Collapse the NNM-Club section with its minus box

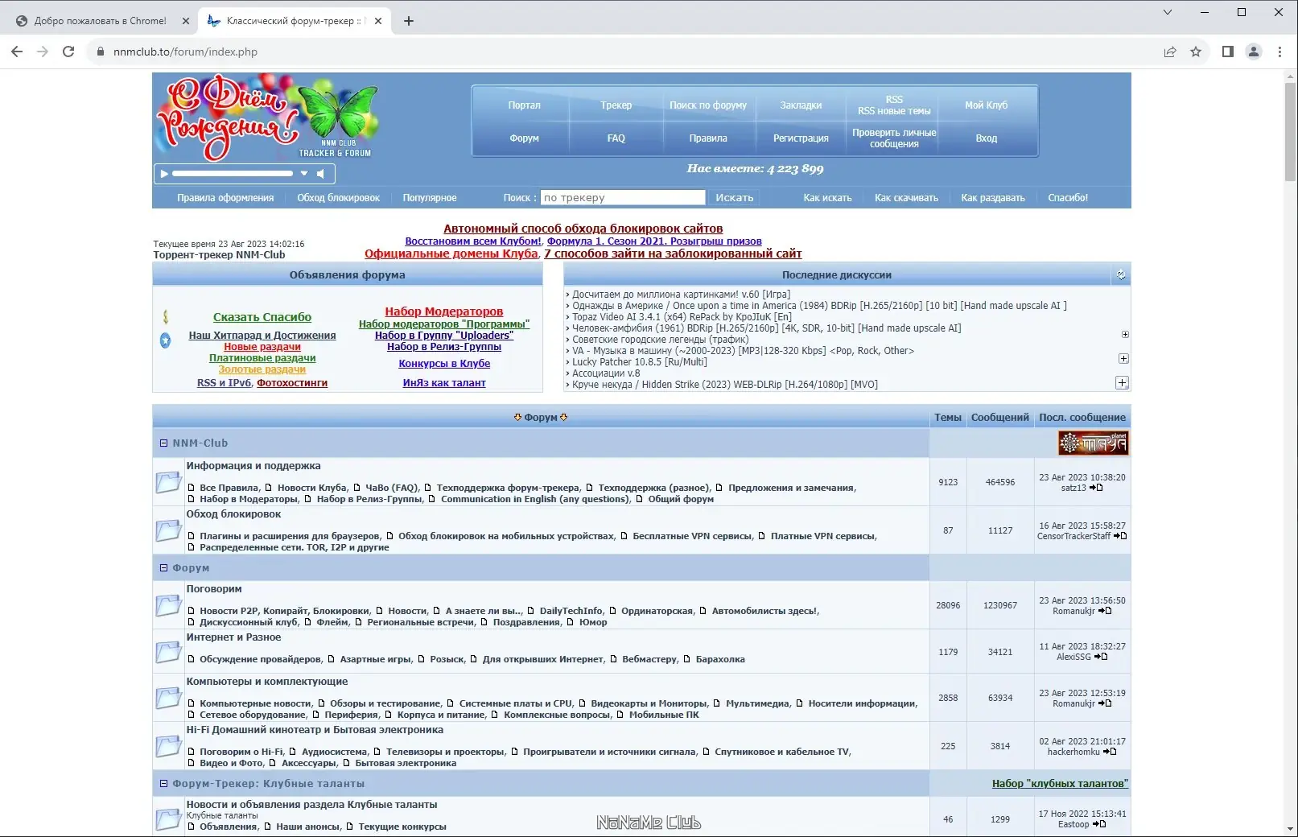click(163, 443)
